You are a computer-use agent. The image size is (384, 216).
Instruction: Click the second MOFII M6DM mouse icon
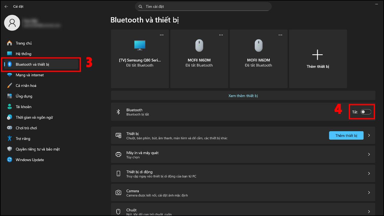tap(259, 45)
